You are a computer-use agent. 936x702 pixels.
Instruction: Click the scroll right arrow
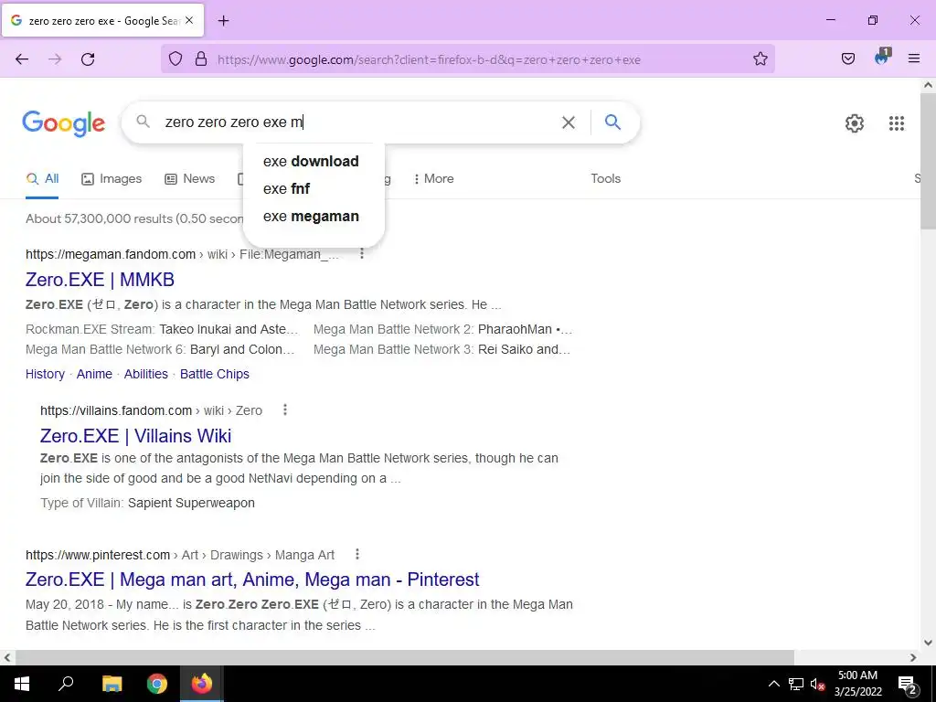coord(913,657)
